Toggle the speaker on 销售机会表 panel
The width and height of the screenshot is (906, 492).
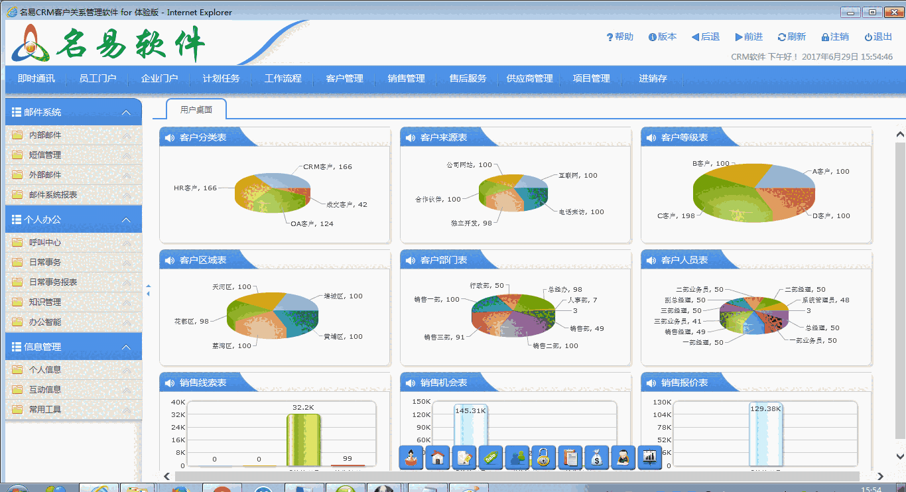pyautogui.click(x=409, y=382)
